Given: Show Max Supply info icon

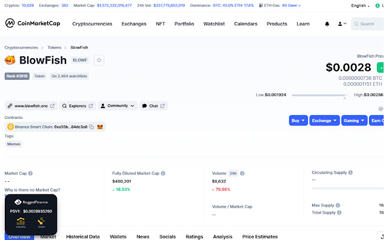Looking at the screenshot, I should point(338,205).
